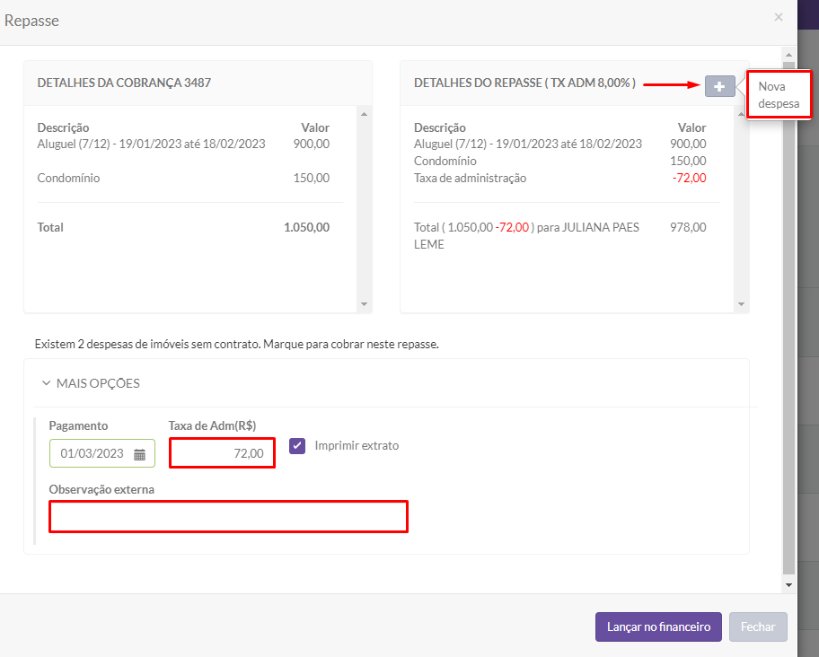Click the 1.050,00 cobrança total
The width and height of the screenshot is (819, 657).
306,227
